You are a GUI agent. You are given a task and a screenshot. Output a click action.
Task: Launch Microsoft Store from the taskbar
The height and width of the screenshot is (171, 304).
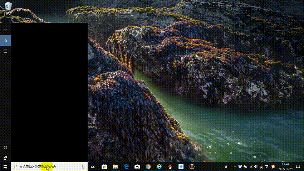[x=104, y=167]
